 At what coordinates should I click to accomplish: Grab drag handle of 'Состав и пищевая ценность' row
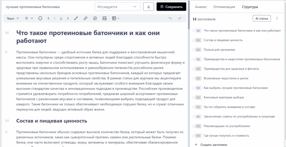coord(193,40)
